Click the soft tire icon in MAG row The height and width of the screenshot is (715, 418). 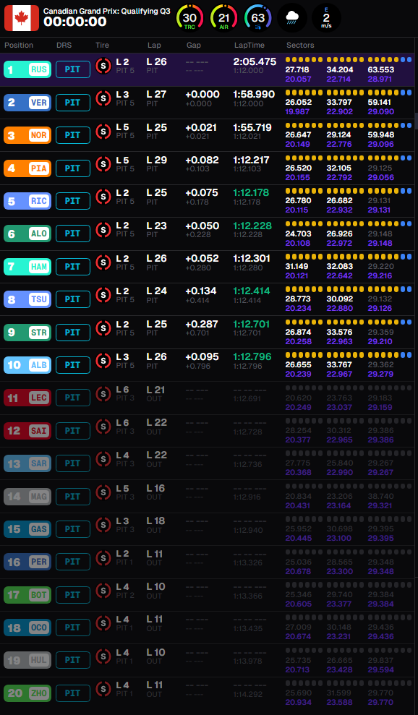click(103, 492)
